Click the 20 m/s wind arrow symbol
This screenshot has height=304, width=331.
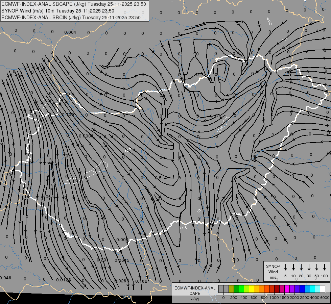click(301, 267)
